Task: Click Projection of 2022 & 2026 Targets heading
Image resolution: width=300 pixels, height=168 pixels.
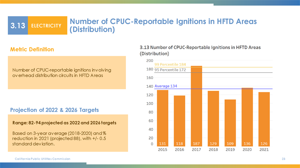Action: (54, 110)
